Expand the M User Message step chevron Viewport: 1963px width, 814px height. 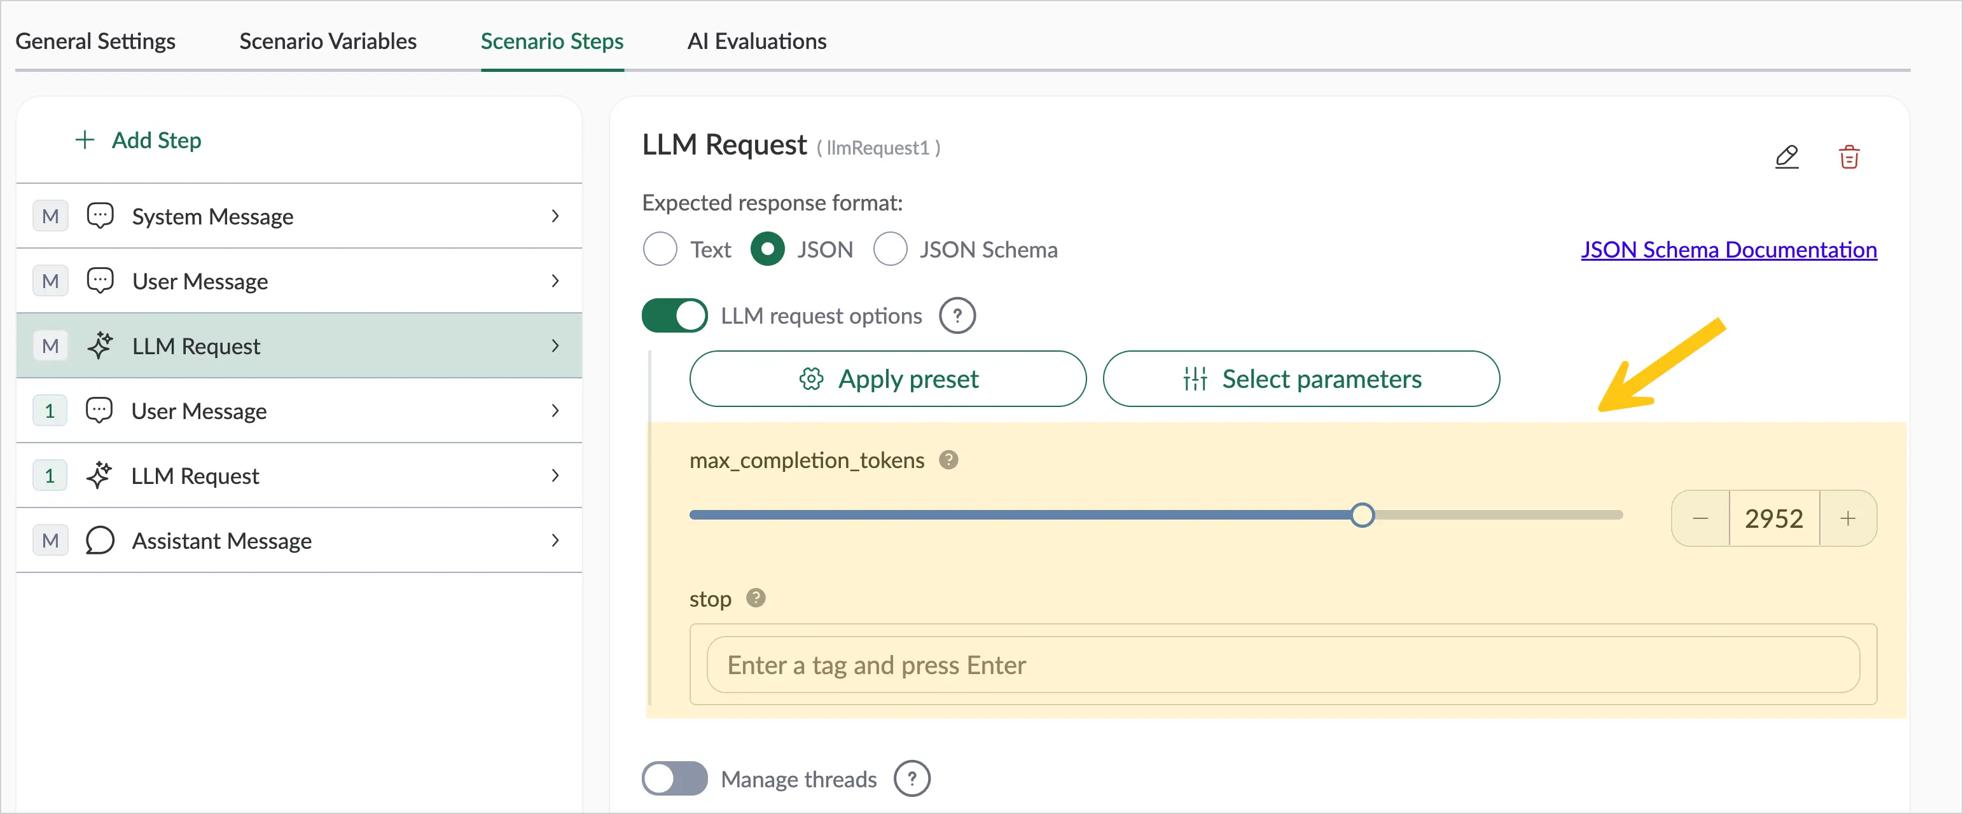pos(555,280)
